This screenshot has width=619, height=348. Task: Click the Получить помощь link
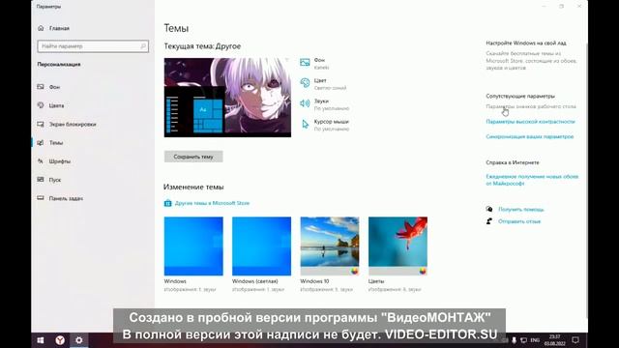[521, 209]
